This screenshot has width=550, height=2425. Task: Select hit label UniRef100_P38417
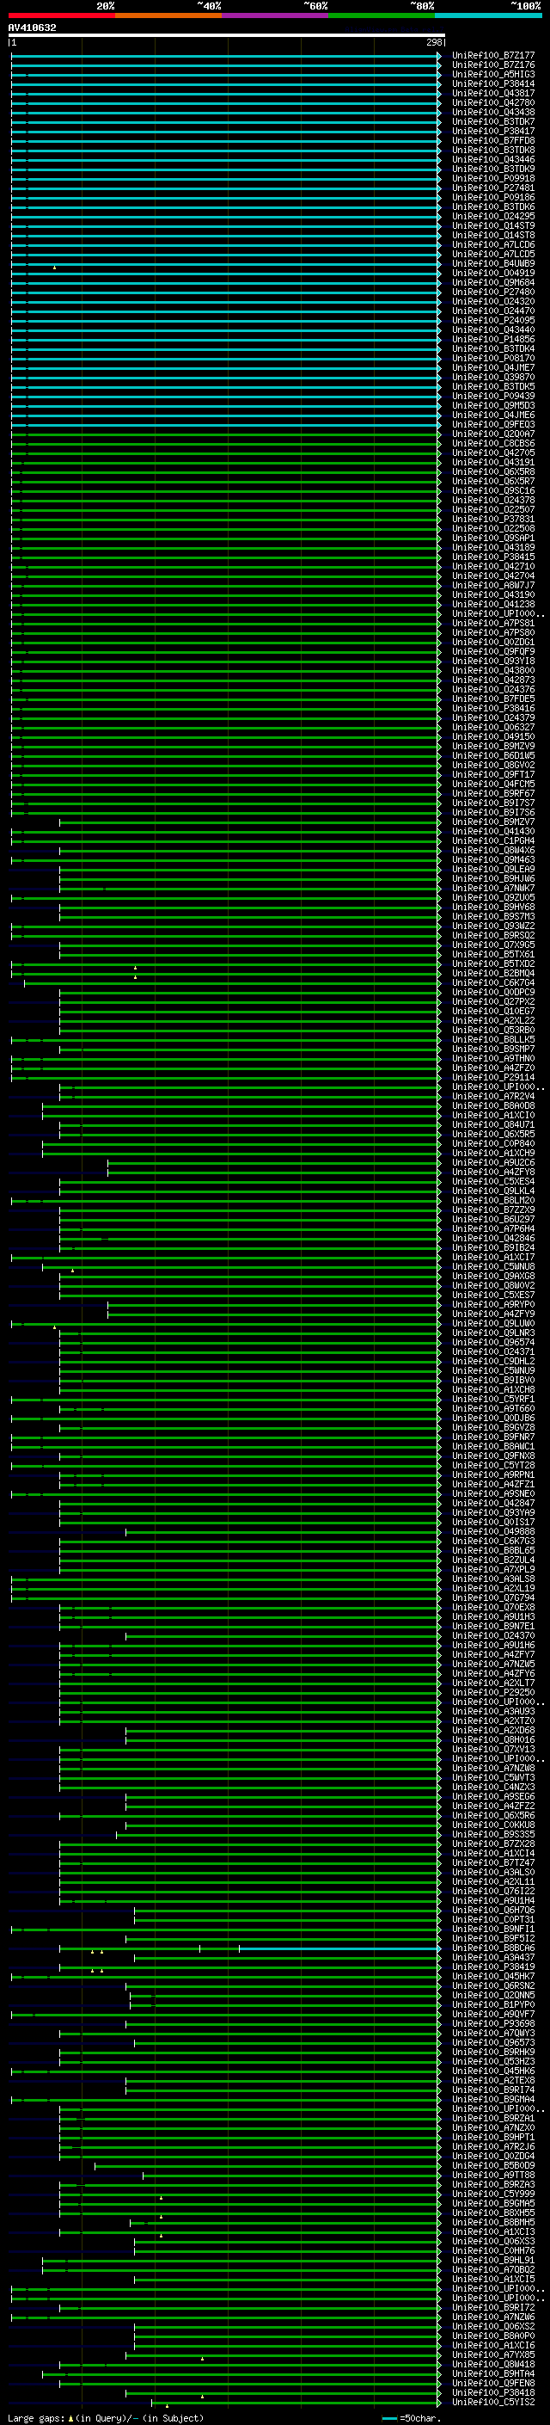(493, 131)
